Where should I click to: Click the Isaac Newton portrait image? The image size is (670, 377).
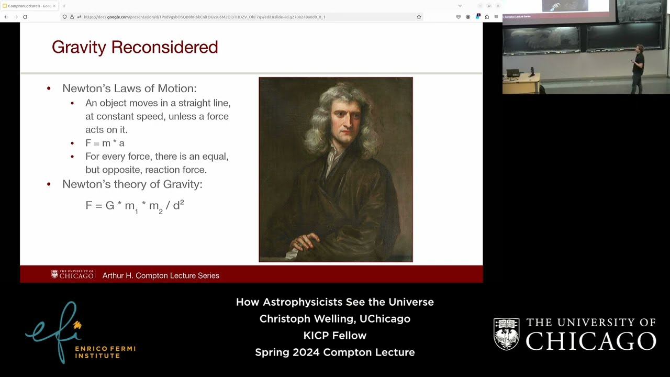336,170
